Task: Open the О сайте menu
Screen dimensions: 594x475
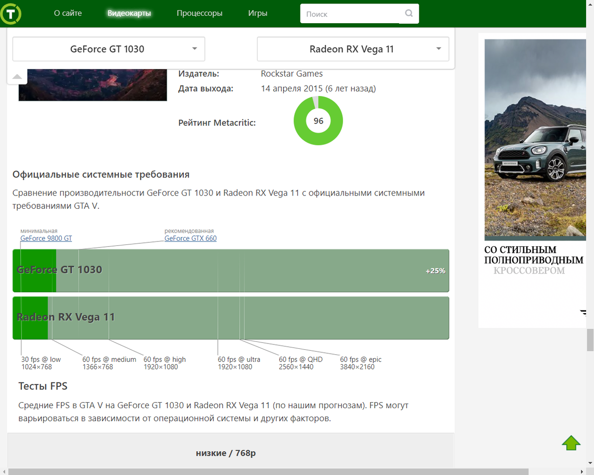Action: click(68, 13)
